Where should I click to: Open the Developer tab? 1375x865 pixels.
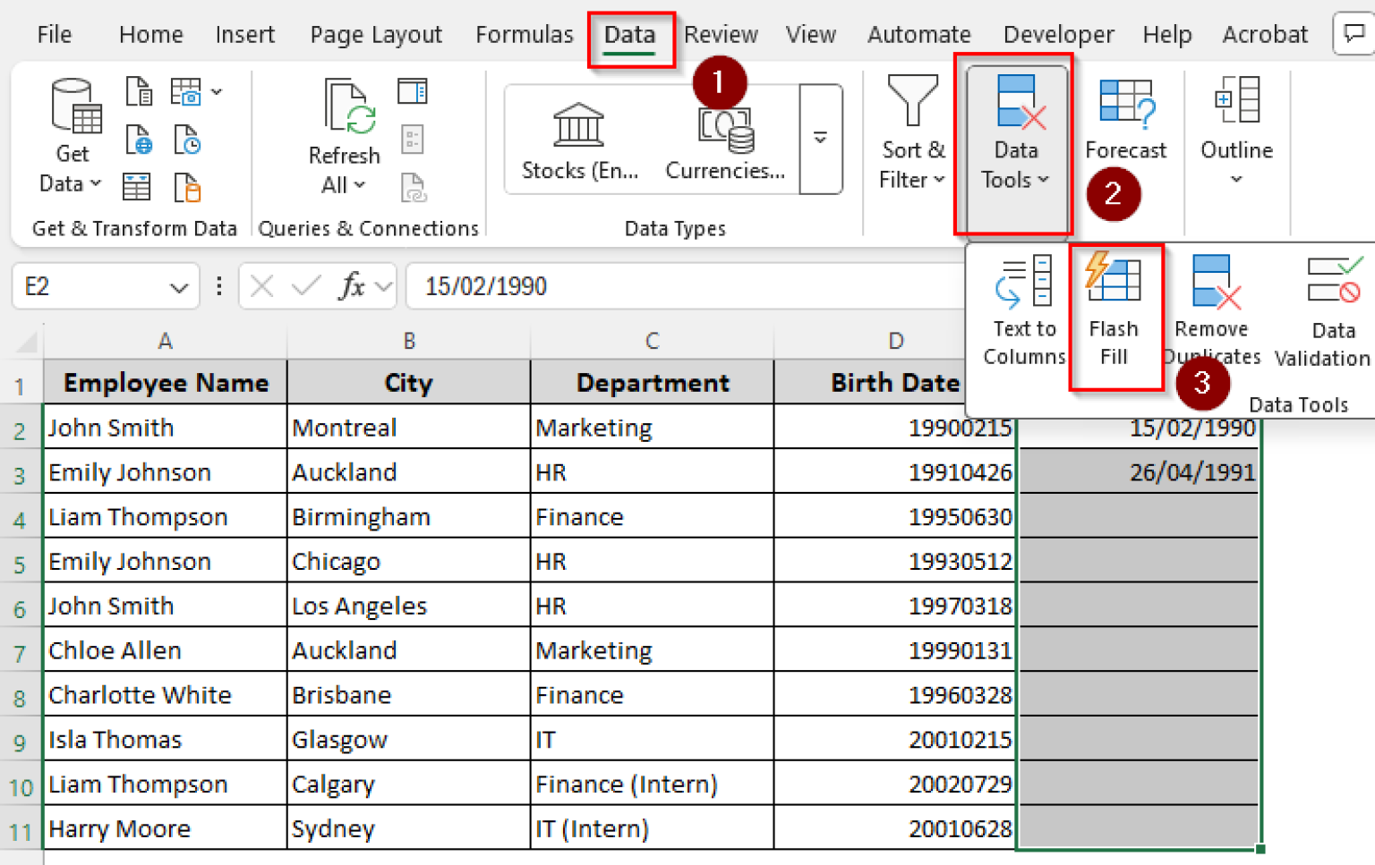coord(1058,34)
